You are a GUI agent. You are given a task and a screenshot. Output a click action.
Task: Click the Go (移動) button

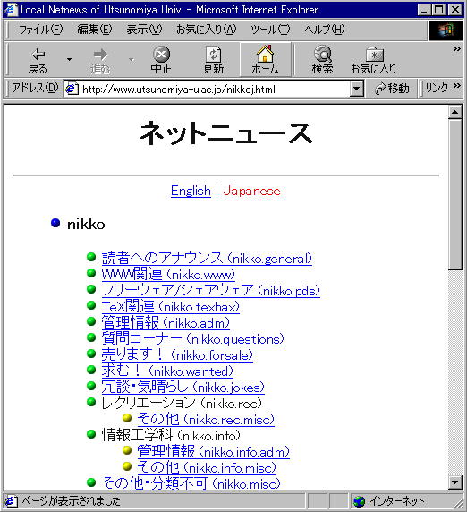[x=392, y=89]
